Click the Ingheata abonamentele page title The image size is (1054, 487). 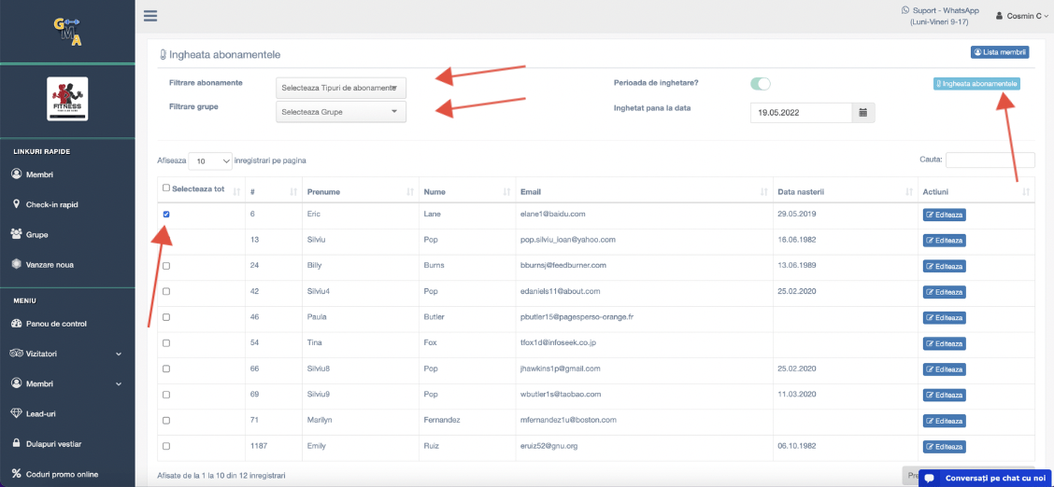(x=220, y=54)
